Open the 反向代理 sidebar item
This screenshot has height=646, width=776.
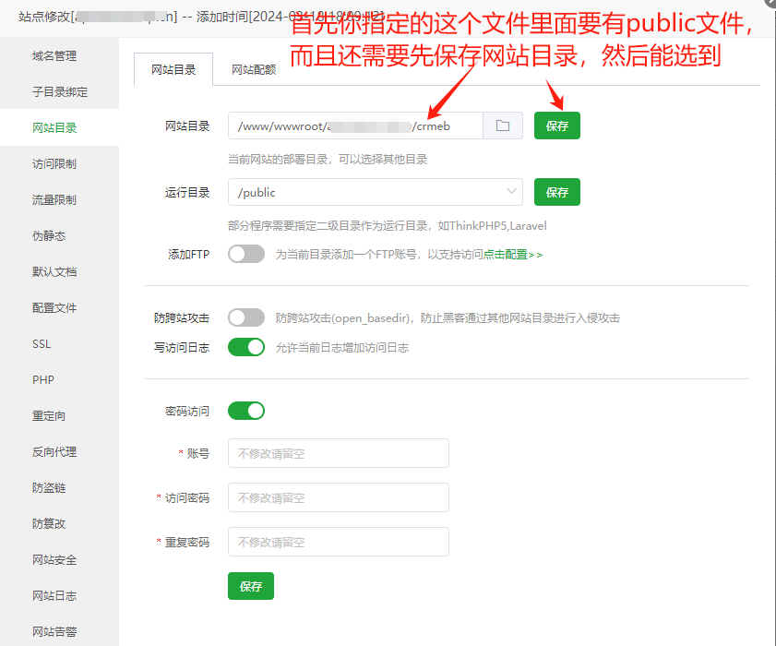(x=54, y=452)
